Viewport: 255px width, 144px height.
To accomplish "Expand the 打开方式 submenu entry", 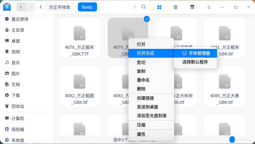I will pyautogui.click(x=151, y=53).
